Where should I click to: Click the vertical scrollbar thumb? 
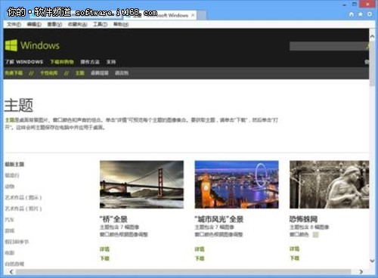click(372, 63)
